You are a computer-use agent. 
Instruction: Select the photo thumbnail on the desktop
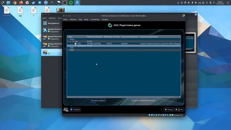coord(61,10)
